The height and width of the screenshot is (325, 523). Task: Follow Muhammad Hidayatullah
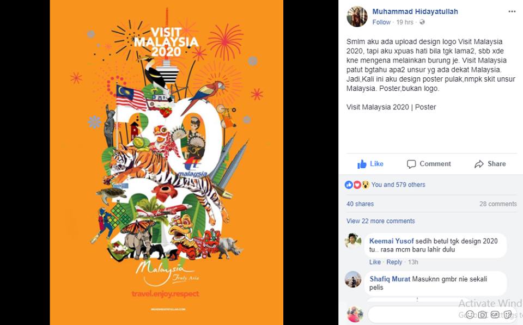coord(381,22)
